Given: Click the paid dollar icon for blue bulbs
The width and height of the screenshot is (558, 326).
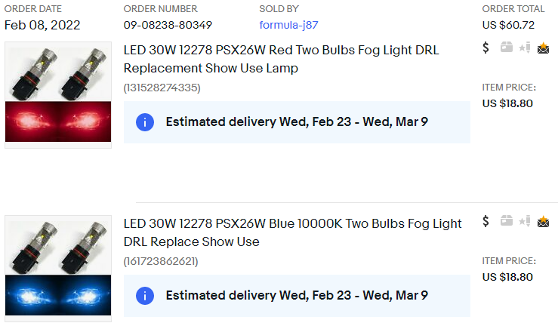Looking at the screenshot, I should coord(486,222).
